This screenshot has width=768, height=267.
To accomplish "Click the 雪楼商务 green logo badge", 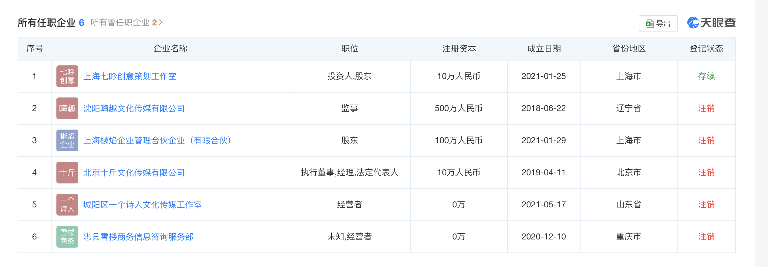I will pos(67,237).
